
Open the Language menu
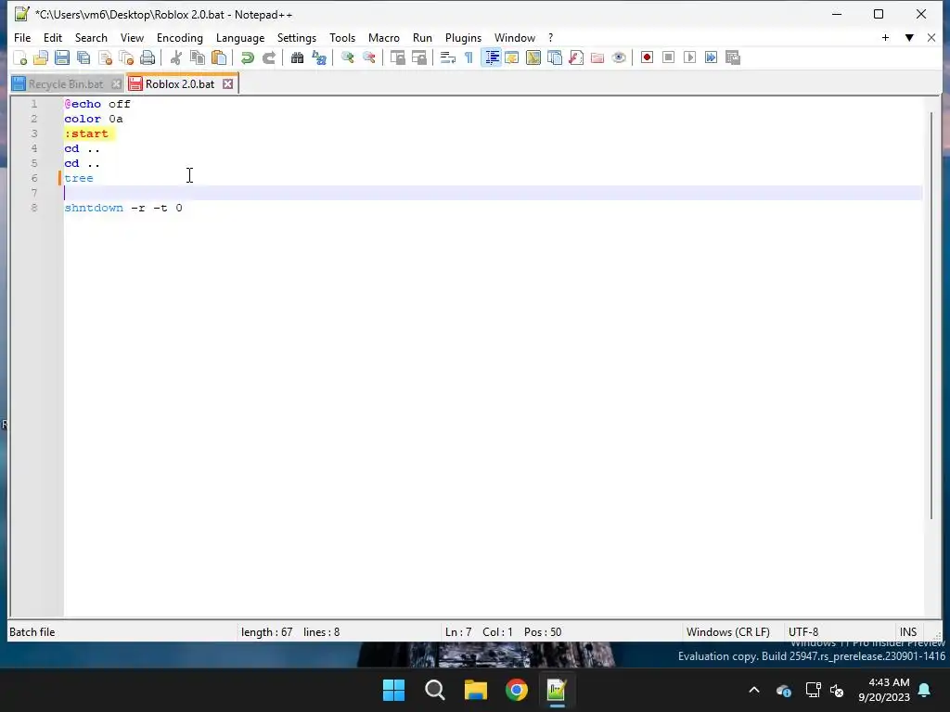240,37
